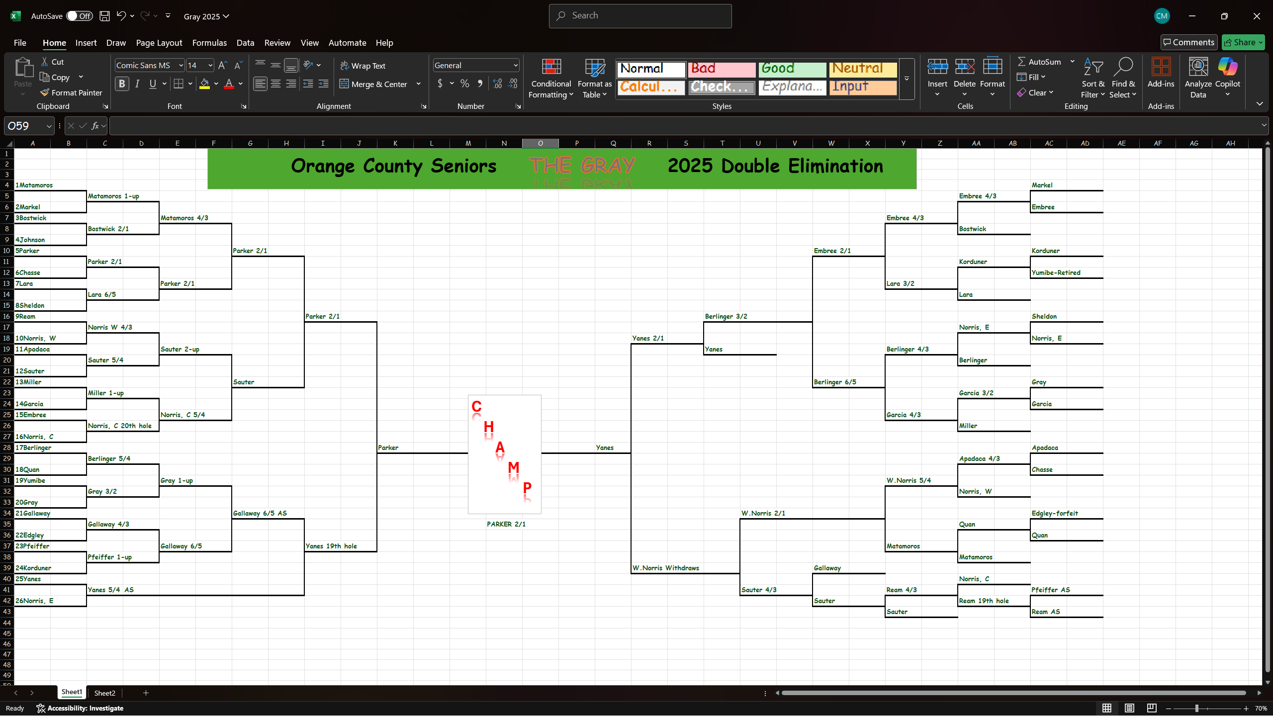Toggle AutoSave switch

click(80, 16)
